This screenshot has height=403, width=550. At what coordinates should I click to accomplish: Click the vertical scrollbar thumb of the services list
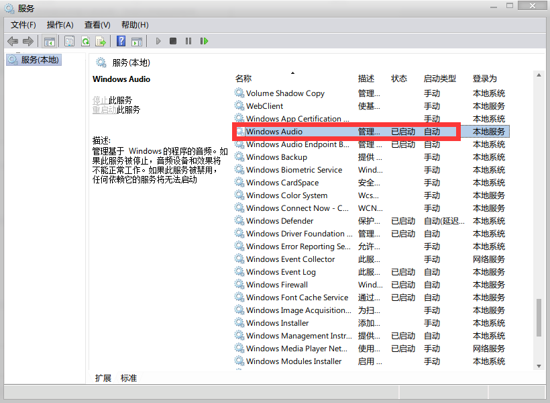(x=539, y=318)
